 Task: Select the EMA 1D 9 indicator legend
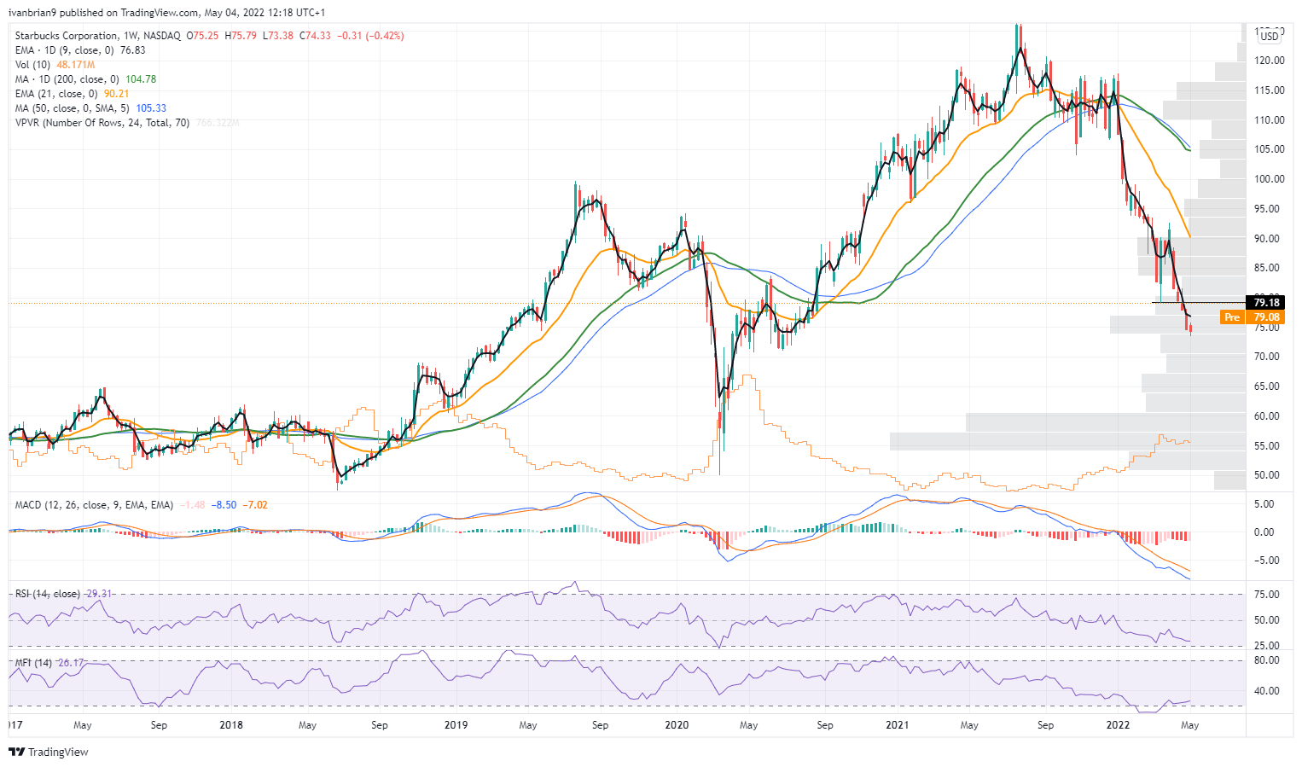coord(63,50)
